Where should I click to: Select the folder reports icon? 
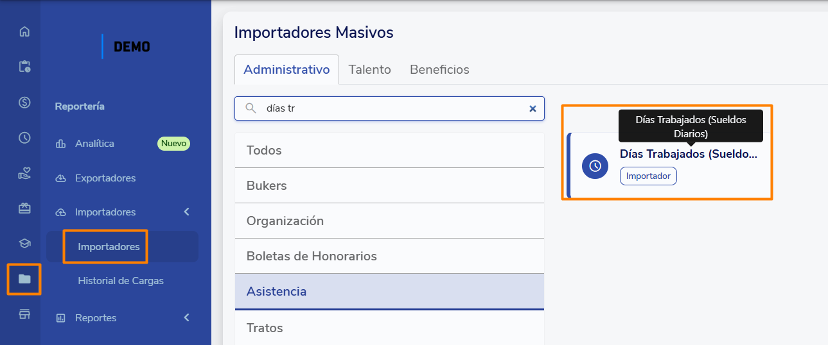pos(24,279)
